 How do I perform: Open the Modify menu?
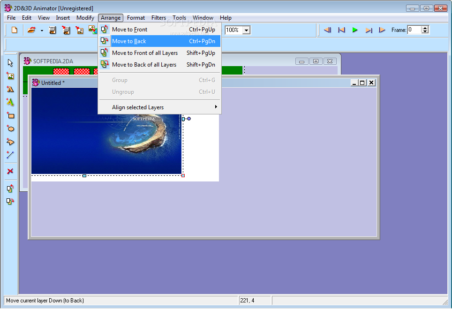tap(85, 18)
